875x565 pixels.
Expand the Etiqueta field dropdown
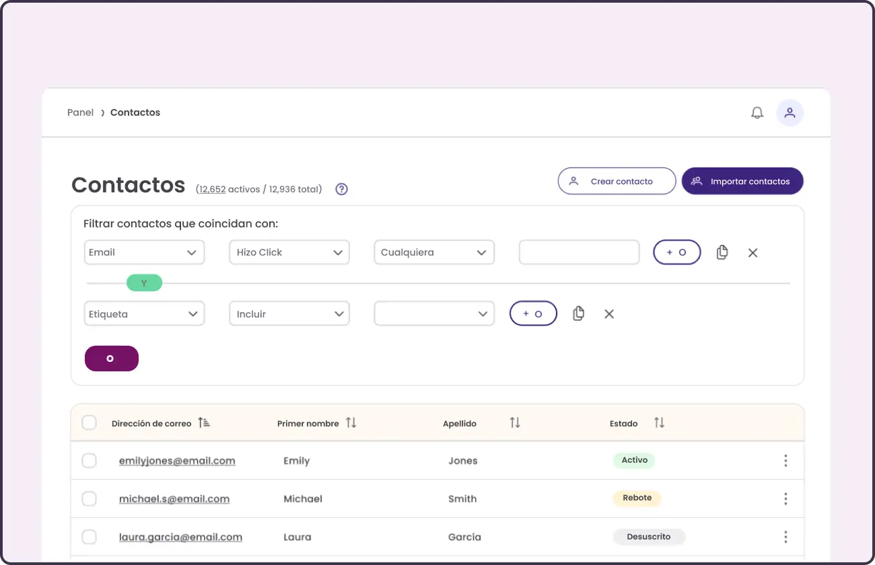click(144, 314)
